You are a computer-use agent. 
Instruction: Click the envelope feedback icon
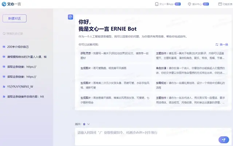pyautogui.click(x=220, y=4)
